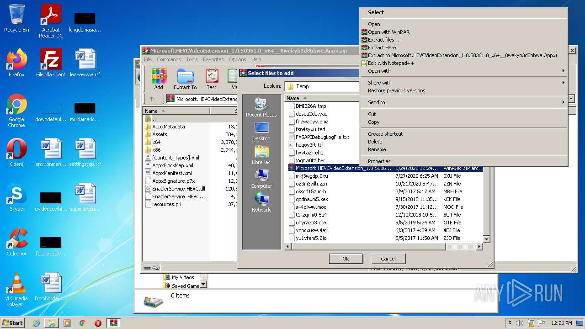Select AppxManifest.xml in WinRAR list

click(x=172, y=173)
